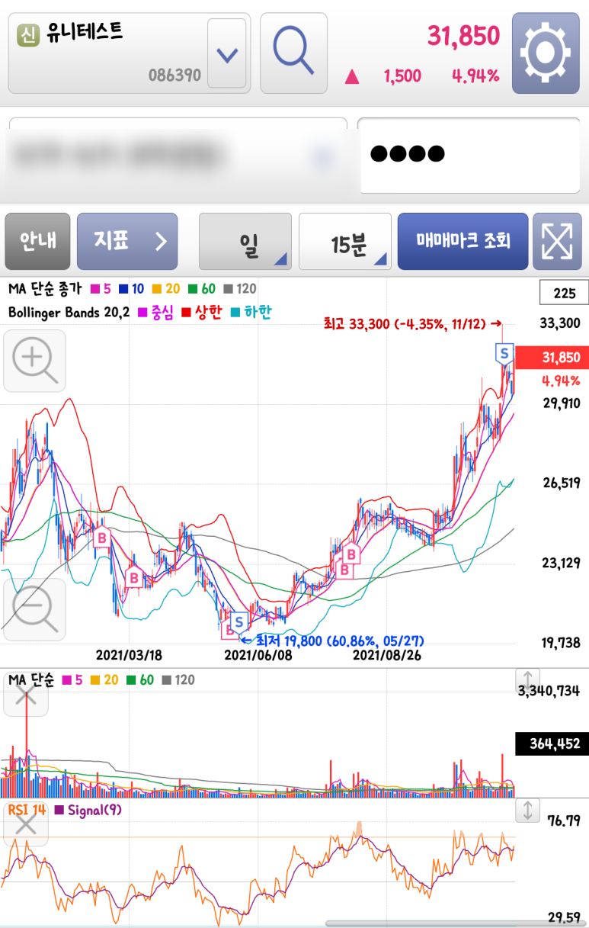The image size is (589, 928).
Task: Open the 지표 indicators menu
Action: pyautogui.click(x=127, y=241)
